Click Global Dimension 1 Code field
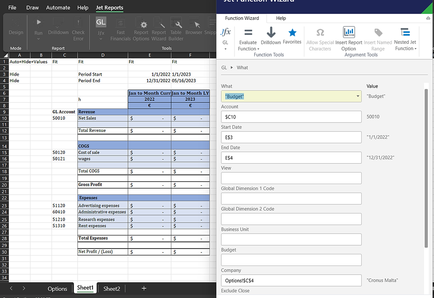Viewport: 434px width, 298px height. 291,199
